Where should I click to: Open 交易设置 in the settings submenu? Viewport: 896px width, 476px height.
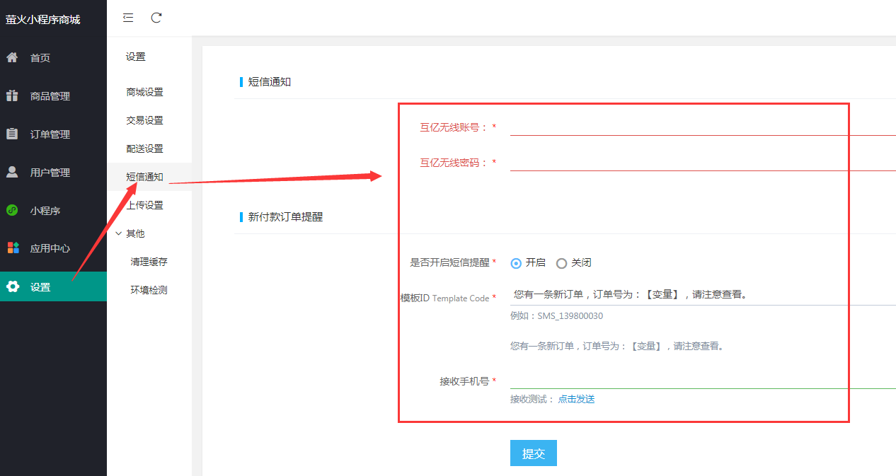pos(149,120)
